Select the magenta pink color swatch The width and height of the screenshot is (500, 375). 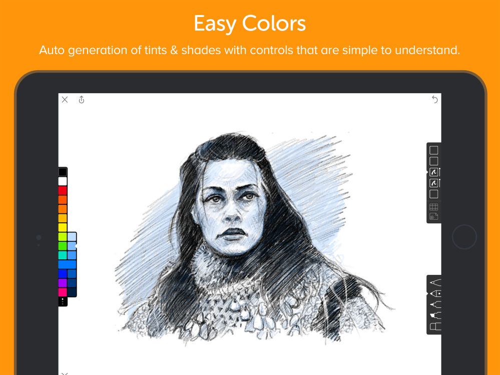[63, 292]
